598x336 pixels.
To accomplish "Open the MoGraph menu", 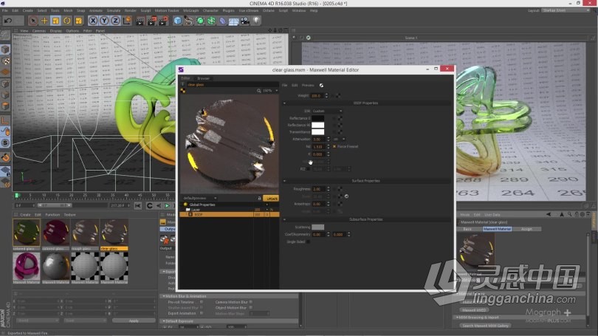I will coord(191,10).
